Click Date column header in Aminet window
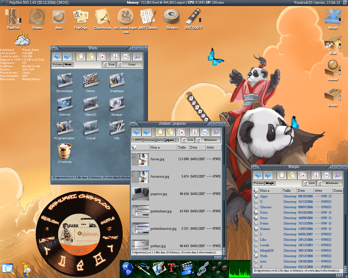 click(x=197, y=147)
